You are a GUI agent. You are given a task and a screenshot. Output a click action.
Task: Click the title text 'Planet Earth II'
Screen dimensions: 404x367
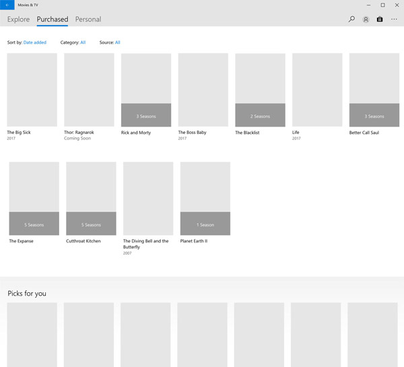point(194,241)
